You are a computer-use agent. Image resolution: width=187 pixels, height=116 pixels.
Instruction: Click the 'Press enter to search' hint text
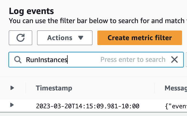click(x=133, y=60)
